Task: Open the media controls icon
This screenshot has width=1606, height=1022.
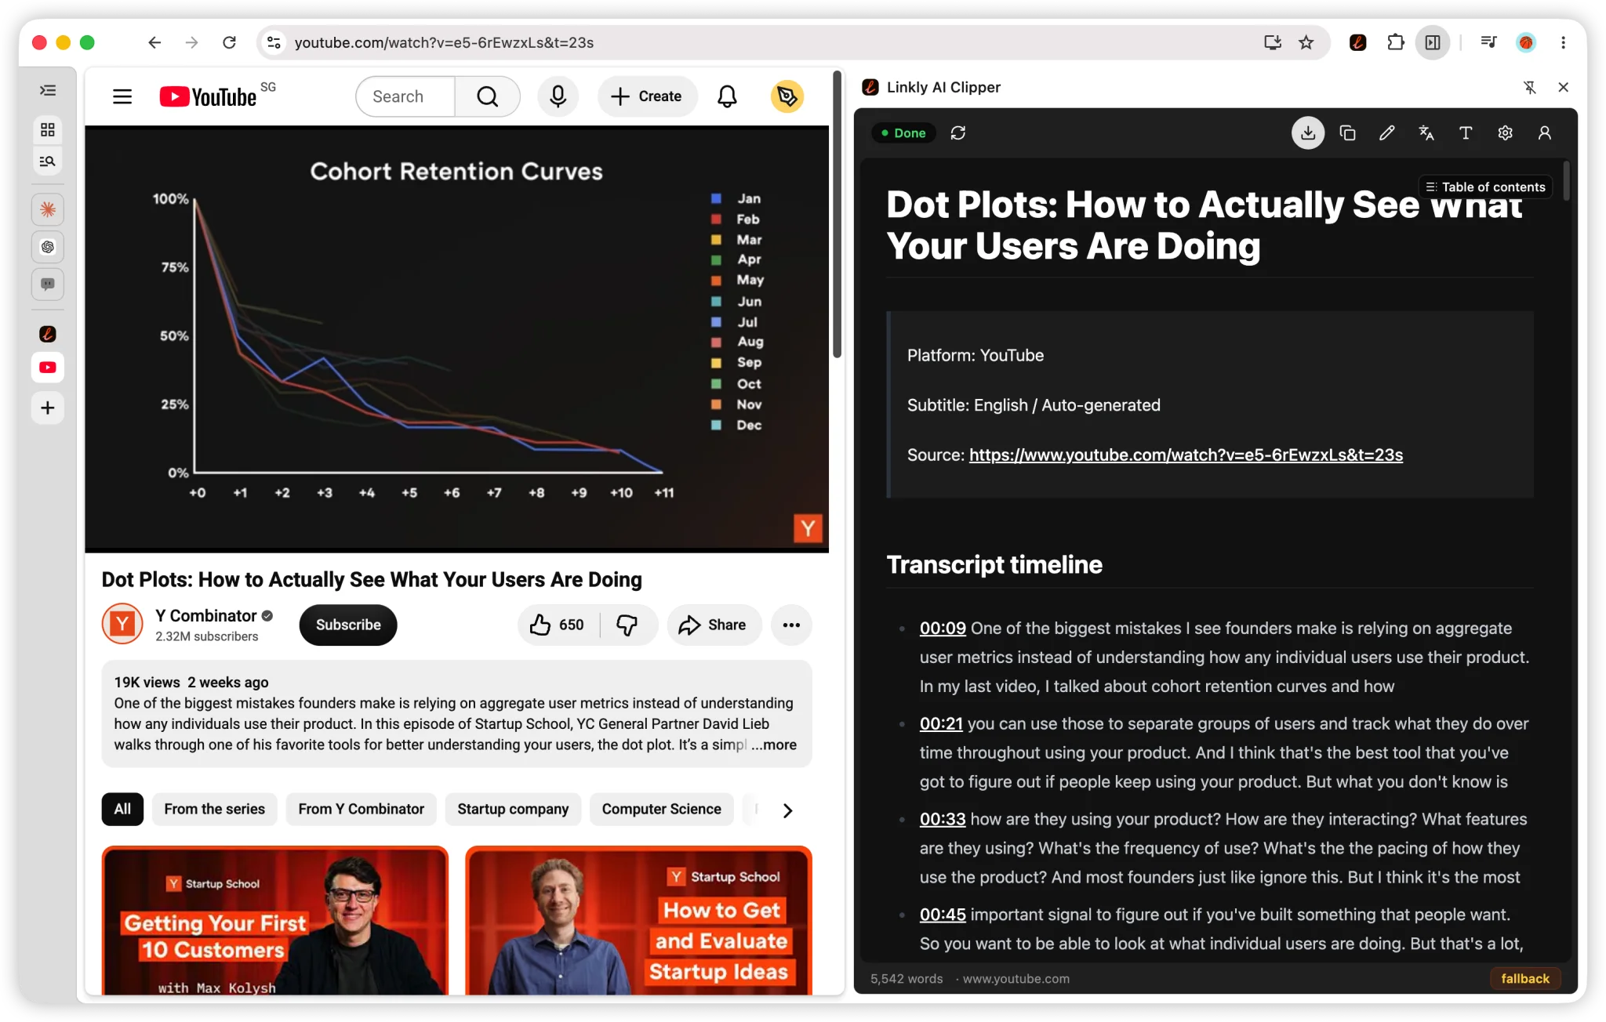Action: click(1488, 42)
